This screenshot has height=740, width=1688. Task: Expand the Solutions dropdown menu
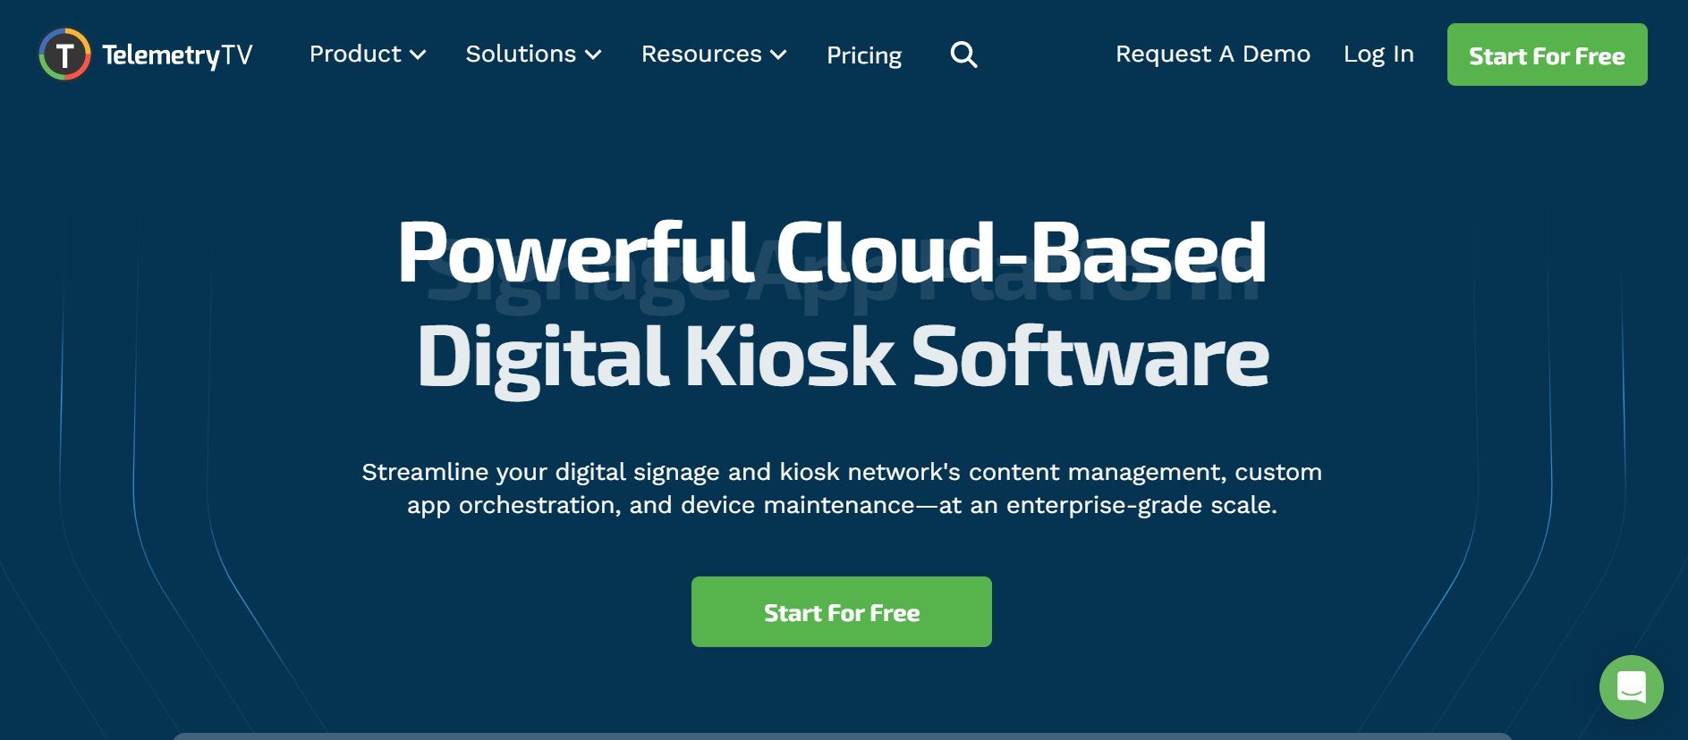[533, 55]
